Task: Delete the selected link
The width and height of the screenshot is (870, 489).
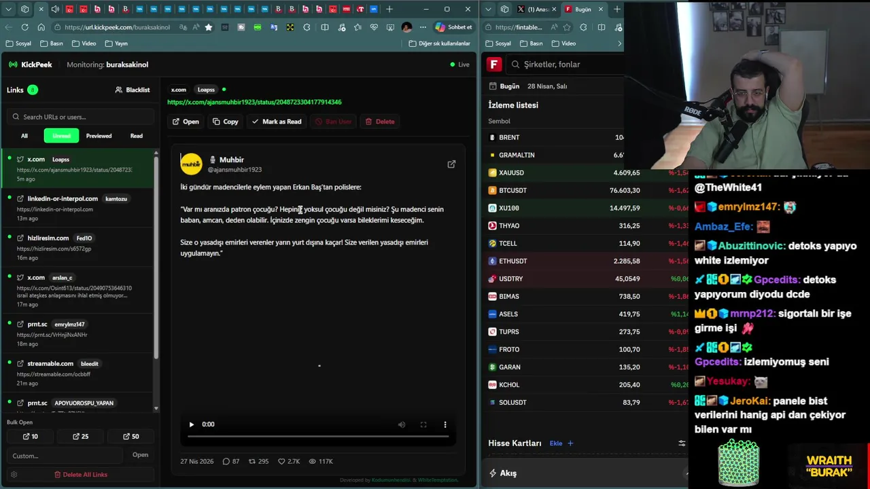Action: click(x=379, y=122)
